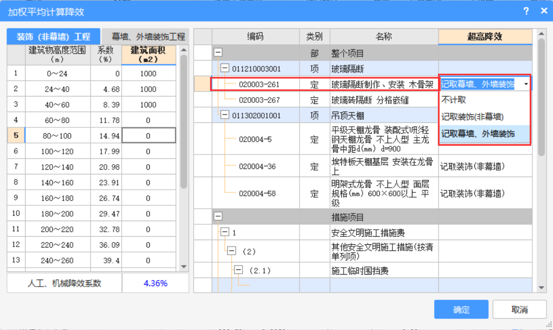553x330 pixels.
Task: Collapse the 整个项目 tree node
Action: 218,53
